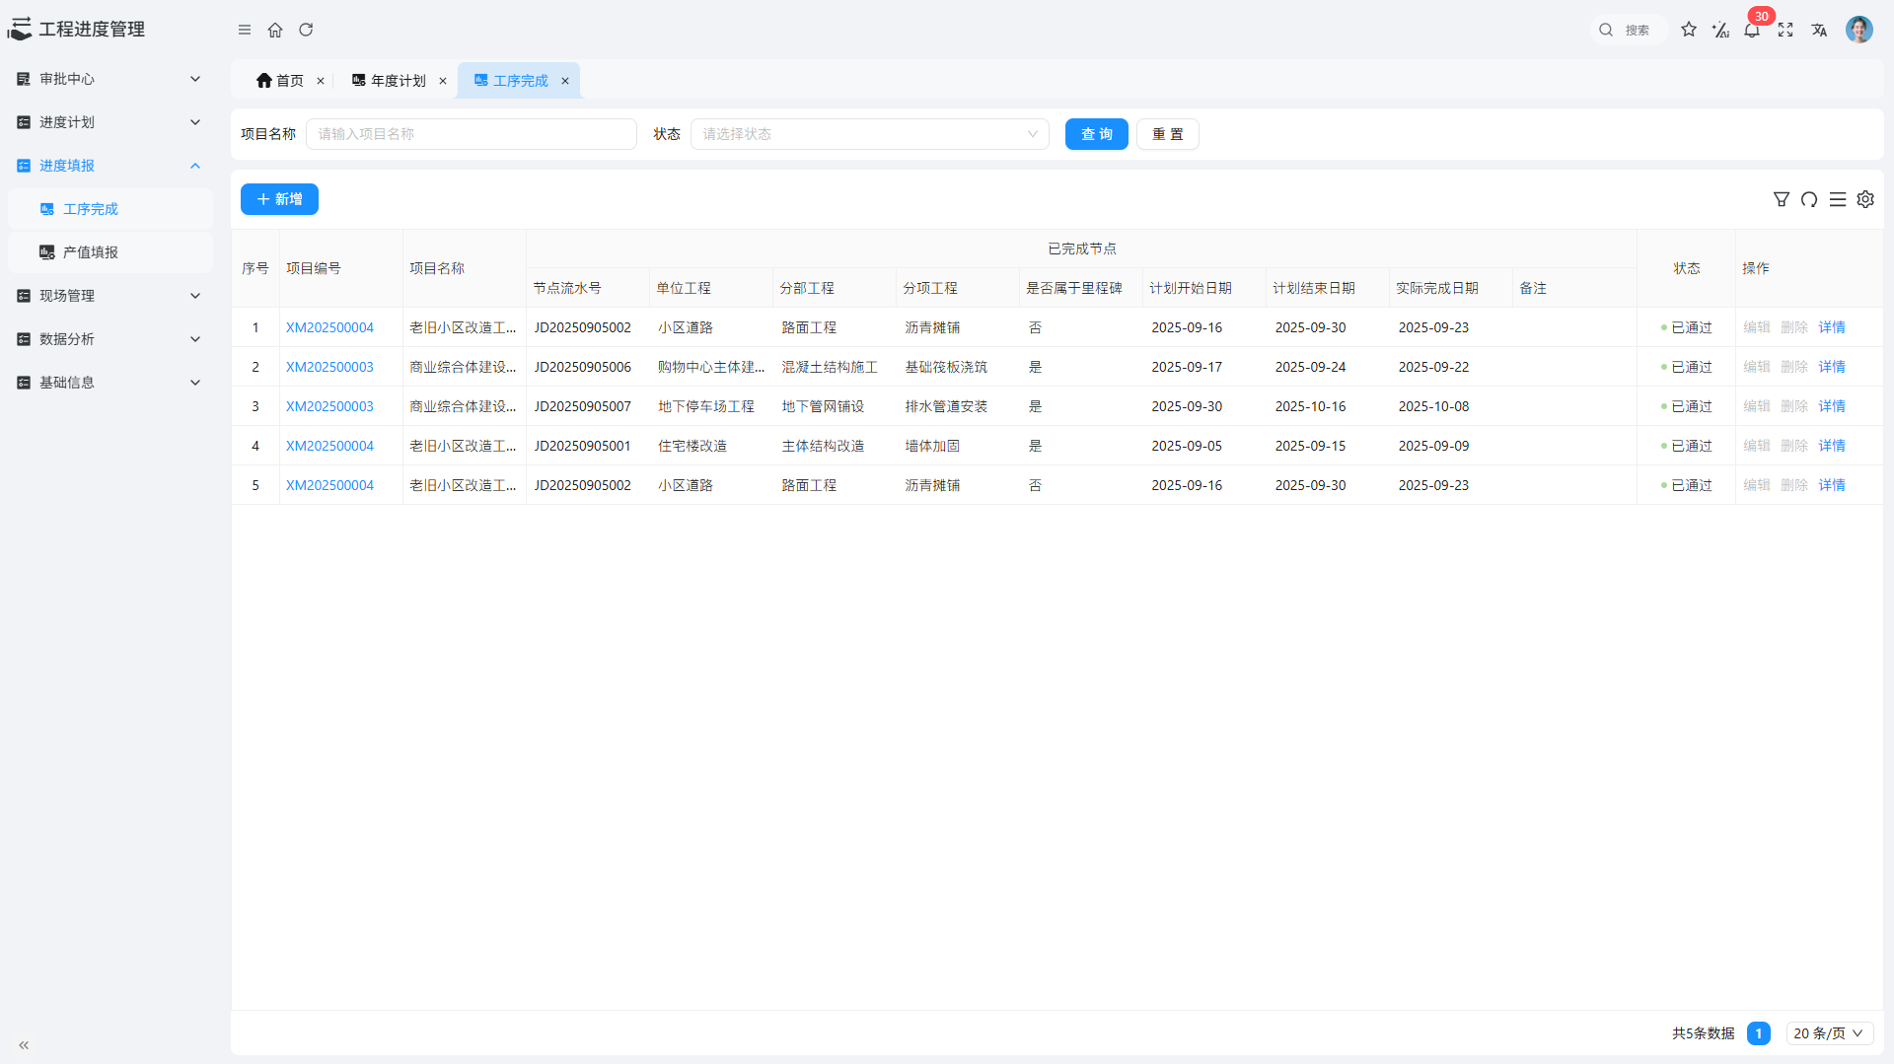
Task: Enter fullscreen mode using the expand icon
Action: tap(1785, 30)
